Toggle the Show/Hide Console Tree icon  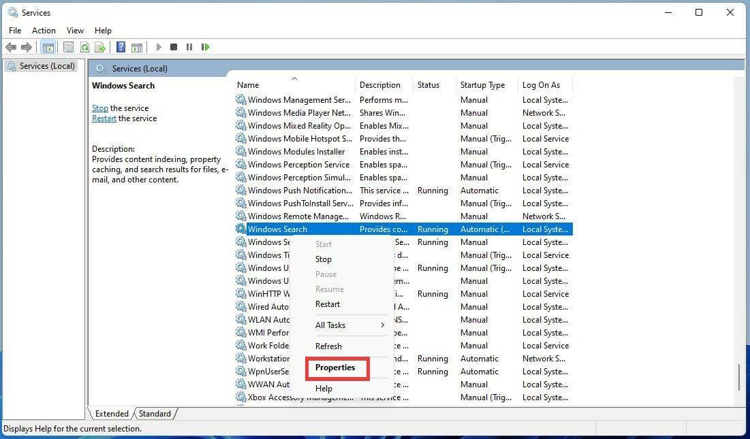(x=48, y=47)
